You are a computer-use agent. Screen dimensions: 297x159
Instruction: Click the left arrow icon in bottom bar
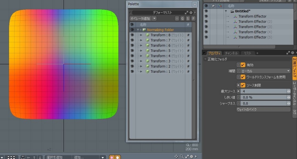click(x=28, y=157)
